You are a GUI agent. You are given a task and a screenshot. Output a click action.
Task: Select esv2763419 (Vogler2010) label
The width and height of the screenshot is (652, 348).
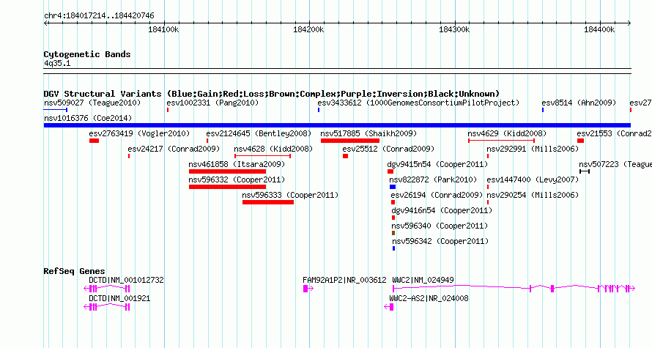[139, 133]
